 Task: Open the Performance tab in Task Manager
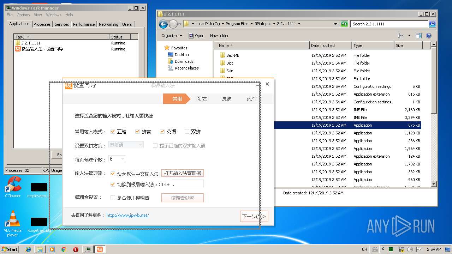click(84, 24)
